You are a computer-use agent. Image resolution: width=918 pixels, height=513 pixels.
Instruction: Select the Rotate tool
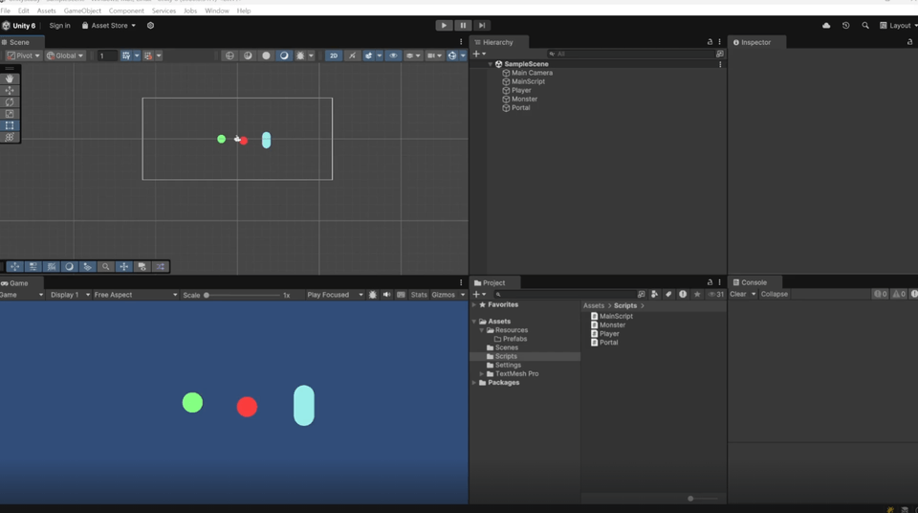click(x=10, y=102)
